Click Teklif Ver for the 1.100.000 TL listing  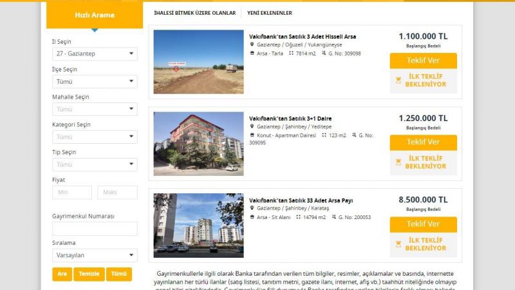[423, 61]
